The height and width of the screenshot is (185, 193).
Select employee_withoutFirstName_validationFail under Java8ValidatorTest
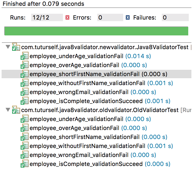87,83
